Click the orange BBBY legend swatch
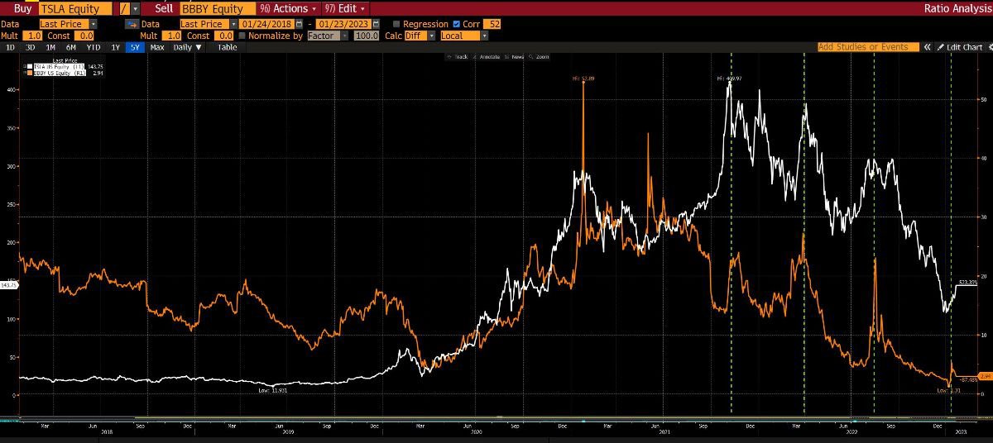 (29, 73)
